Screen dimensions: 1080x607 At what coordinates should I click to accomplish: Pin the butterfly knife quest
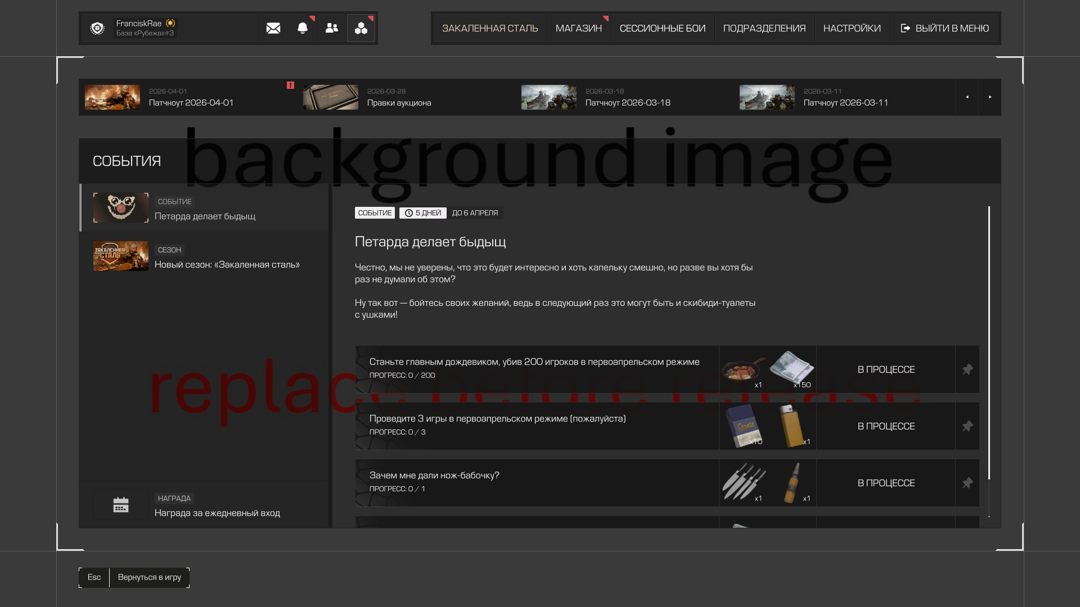(x=967, y=483)
